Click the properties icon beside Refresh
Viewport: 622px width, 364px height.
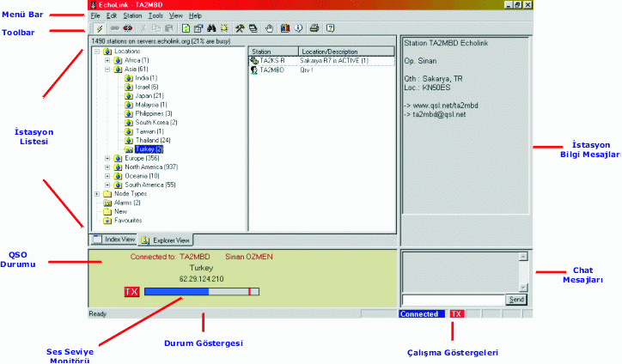198,28
